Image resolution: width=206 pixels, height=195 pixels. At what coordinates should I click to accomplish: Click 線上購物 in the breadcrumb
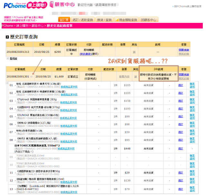point(22,26)
